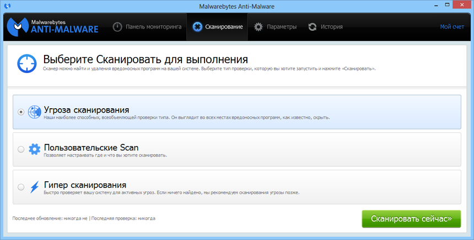Minimize the Malwarebytes window
The image size is (474, 240).
click(x=435, y=5)
